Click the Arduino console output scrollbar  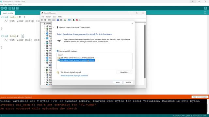click(x=208, y=108)
